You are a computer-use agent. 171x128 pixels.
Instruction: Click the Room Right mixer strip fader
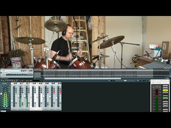[x=37, y=96]
